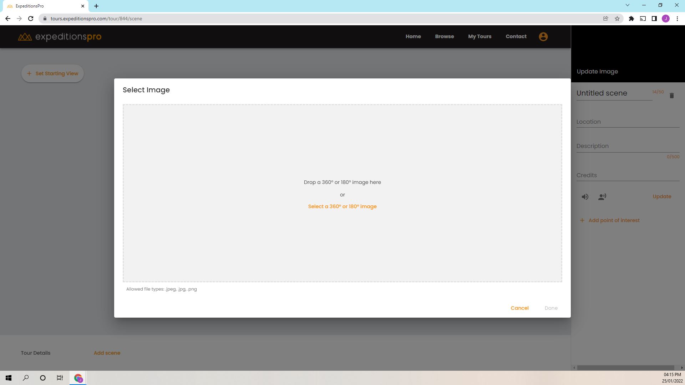This screenshot has height=385, width=685.
Task: Click the expeditionspro mountain logo
Action: pos(25,37)
